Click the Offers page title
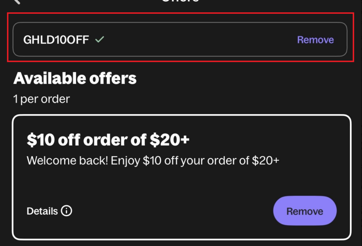The image size is (362, 246). [x=180, y=1]
